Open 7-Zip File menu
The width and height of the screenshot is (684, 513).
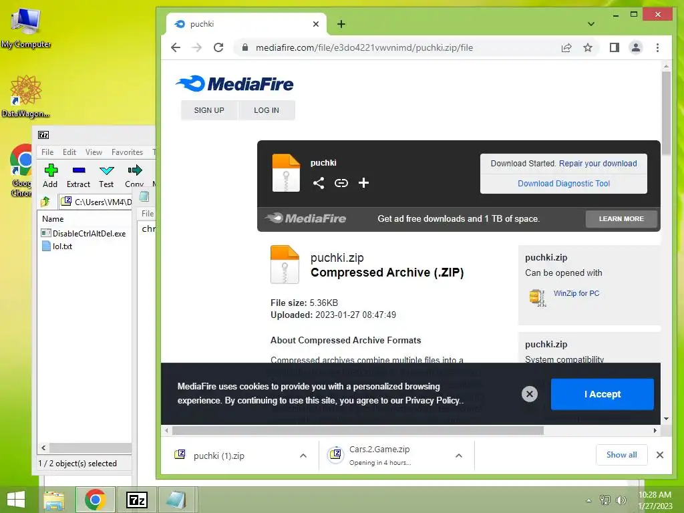click(47, 152)
